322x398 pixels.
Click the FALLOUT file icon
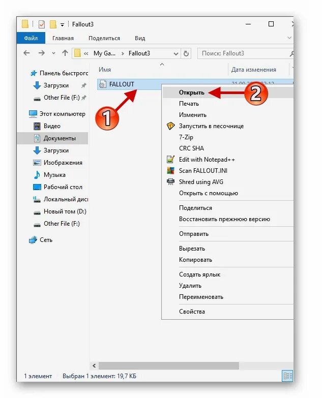point(102,84)
